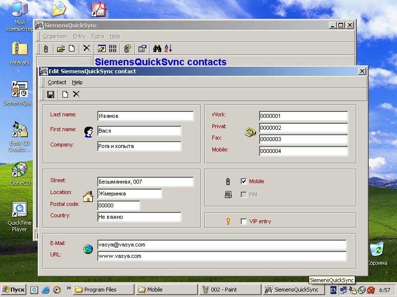The image size is (397, 297).
Task: Launch Internet Explorer from quick launch
Action: [x=46, y=290]
